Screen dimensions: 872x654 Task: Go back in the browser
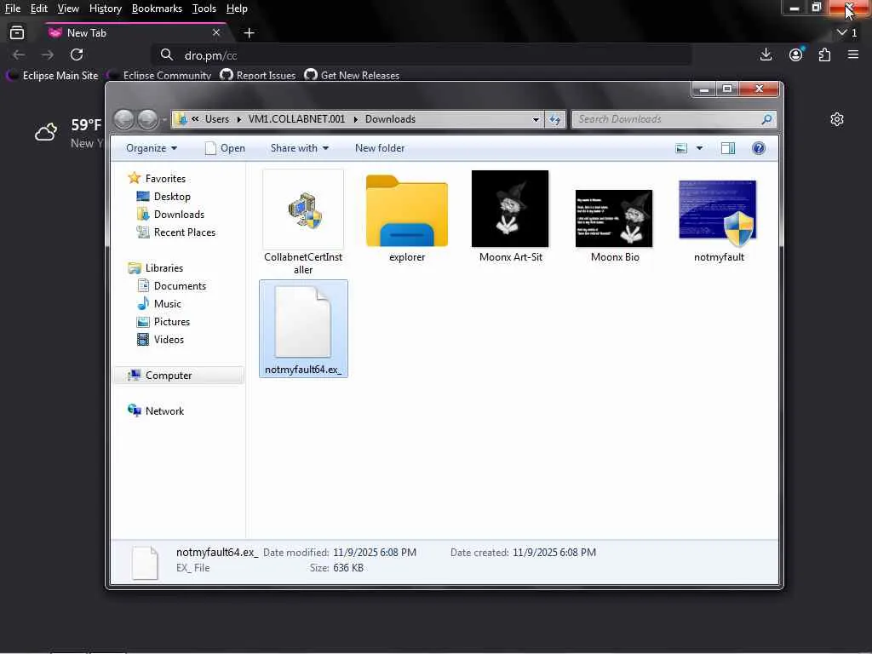coord(19,54)
